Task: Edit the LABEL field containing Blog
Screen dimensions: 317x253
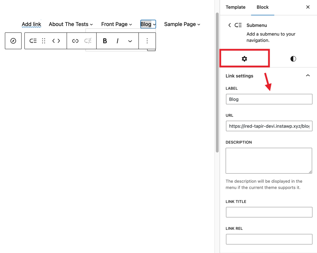Action: (269, 99)
